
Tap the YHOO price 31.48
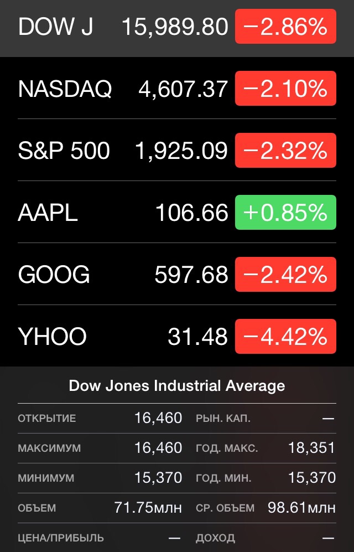197,337
